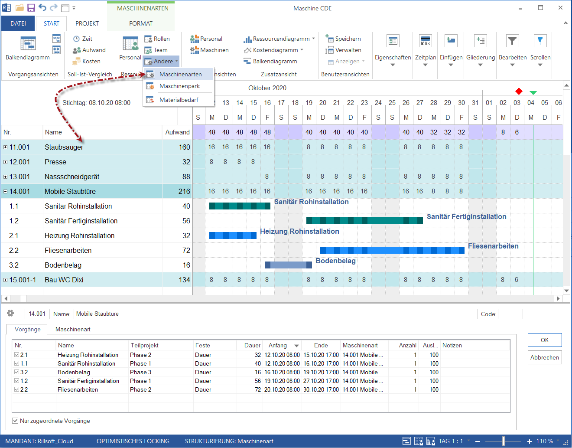Open the DATEI tab
572x448 pixels.
pyautogui.click(x=18, y=23)
